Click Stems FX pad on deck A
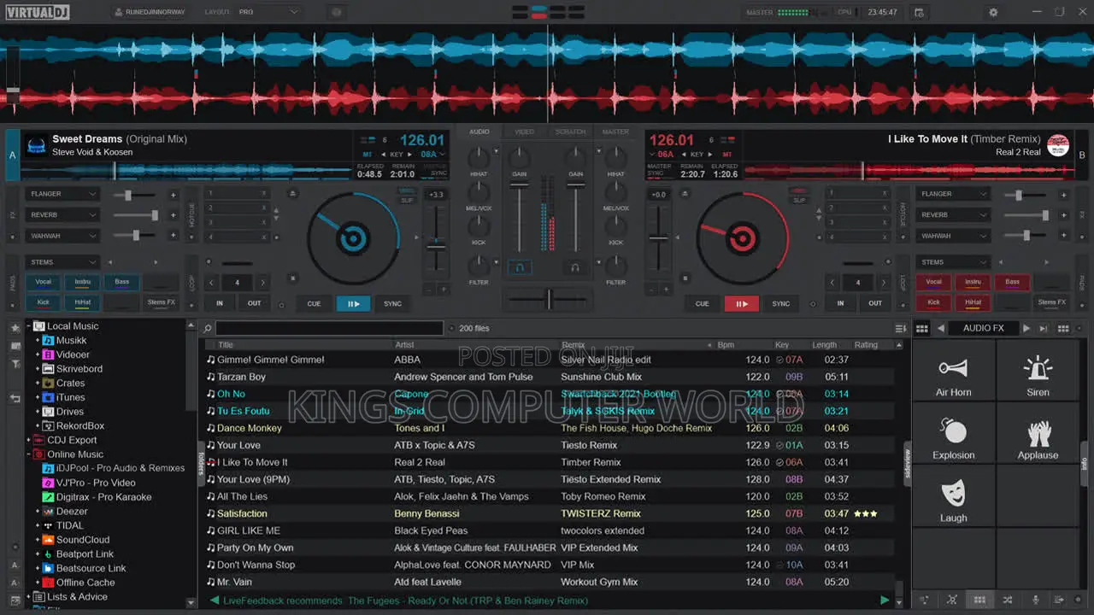Screen dimensions: 1094x615 pyautogui.click(x=162, y=302)
